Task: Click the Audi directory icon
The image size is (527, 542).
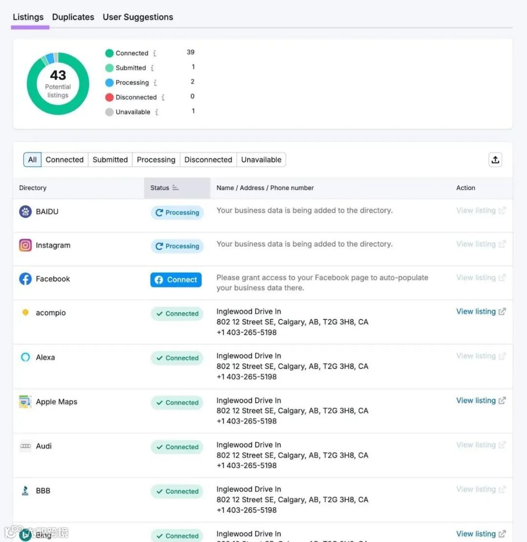Action: pyautogui.click(x=25, y=446)
